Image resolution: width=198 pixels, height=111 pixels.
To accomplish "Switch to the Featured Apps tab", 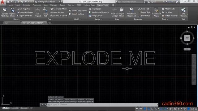I will coord(89,5).
